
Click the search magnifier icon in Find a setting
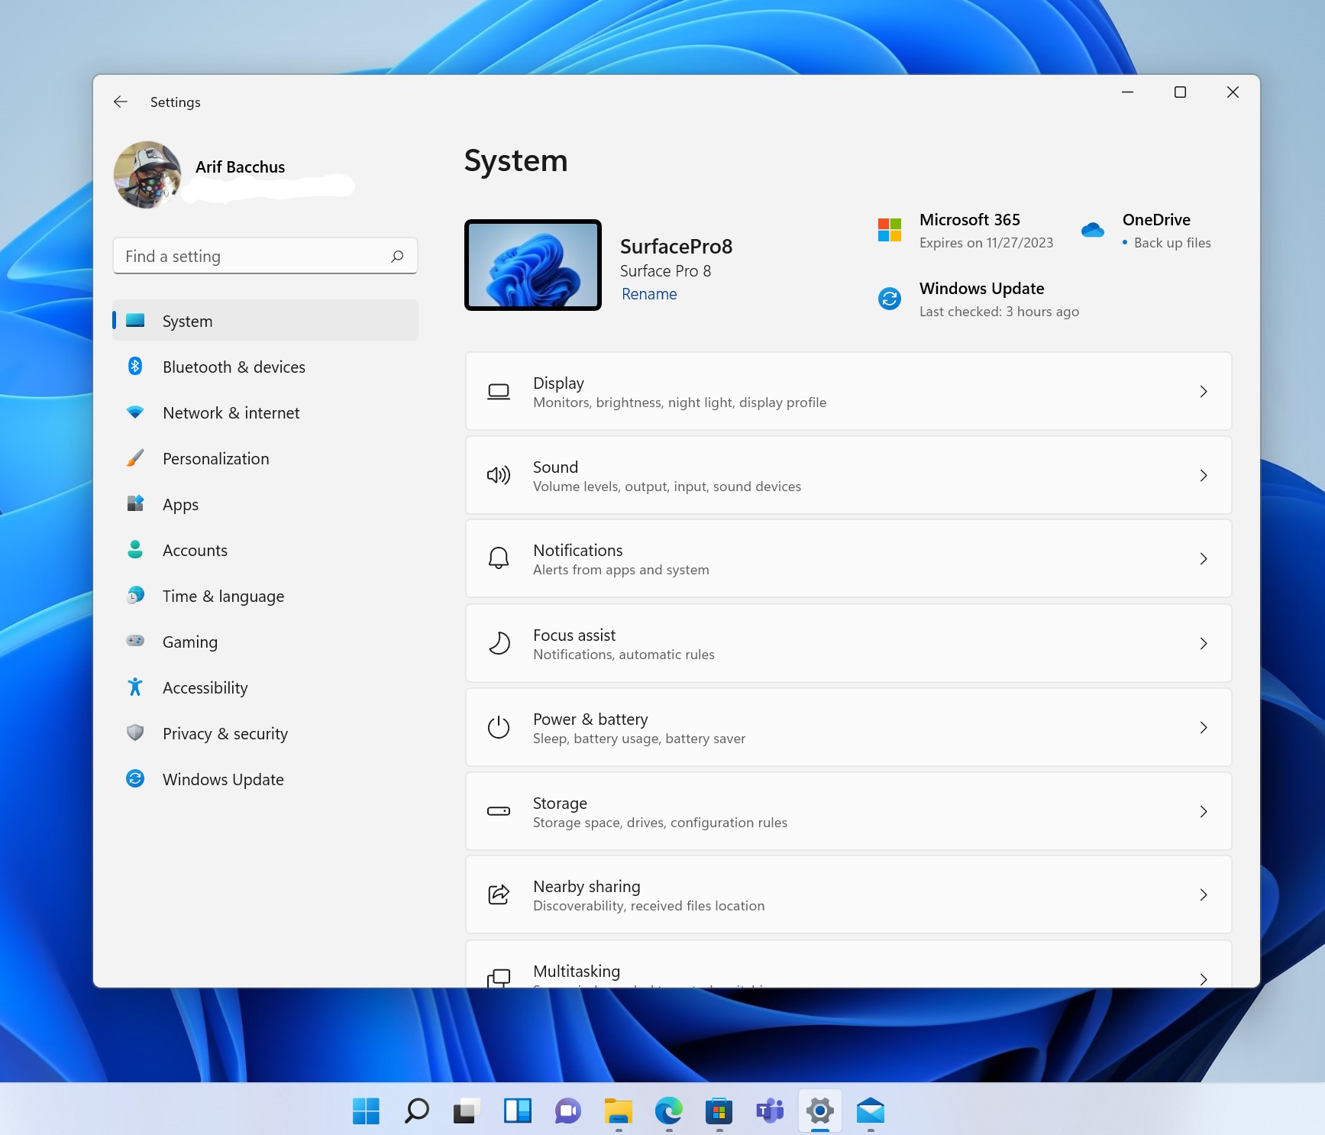(x=397, y=256)
